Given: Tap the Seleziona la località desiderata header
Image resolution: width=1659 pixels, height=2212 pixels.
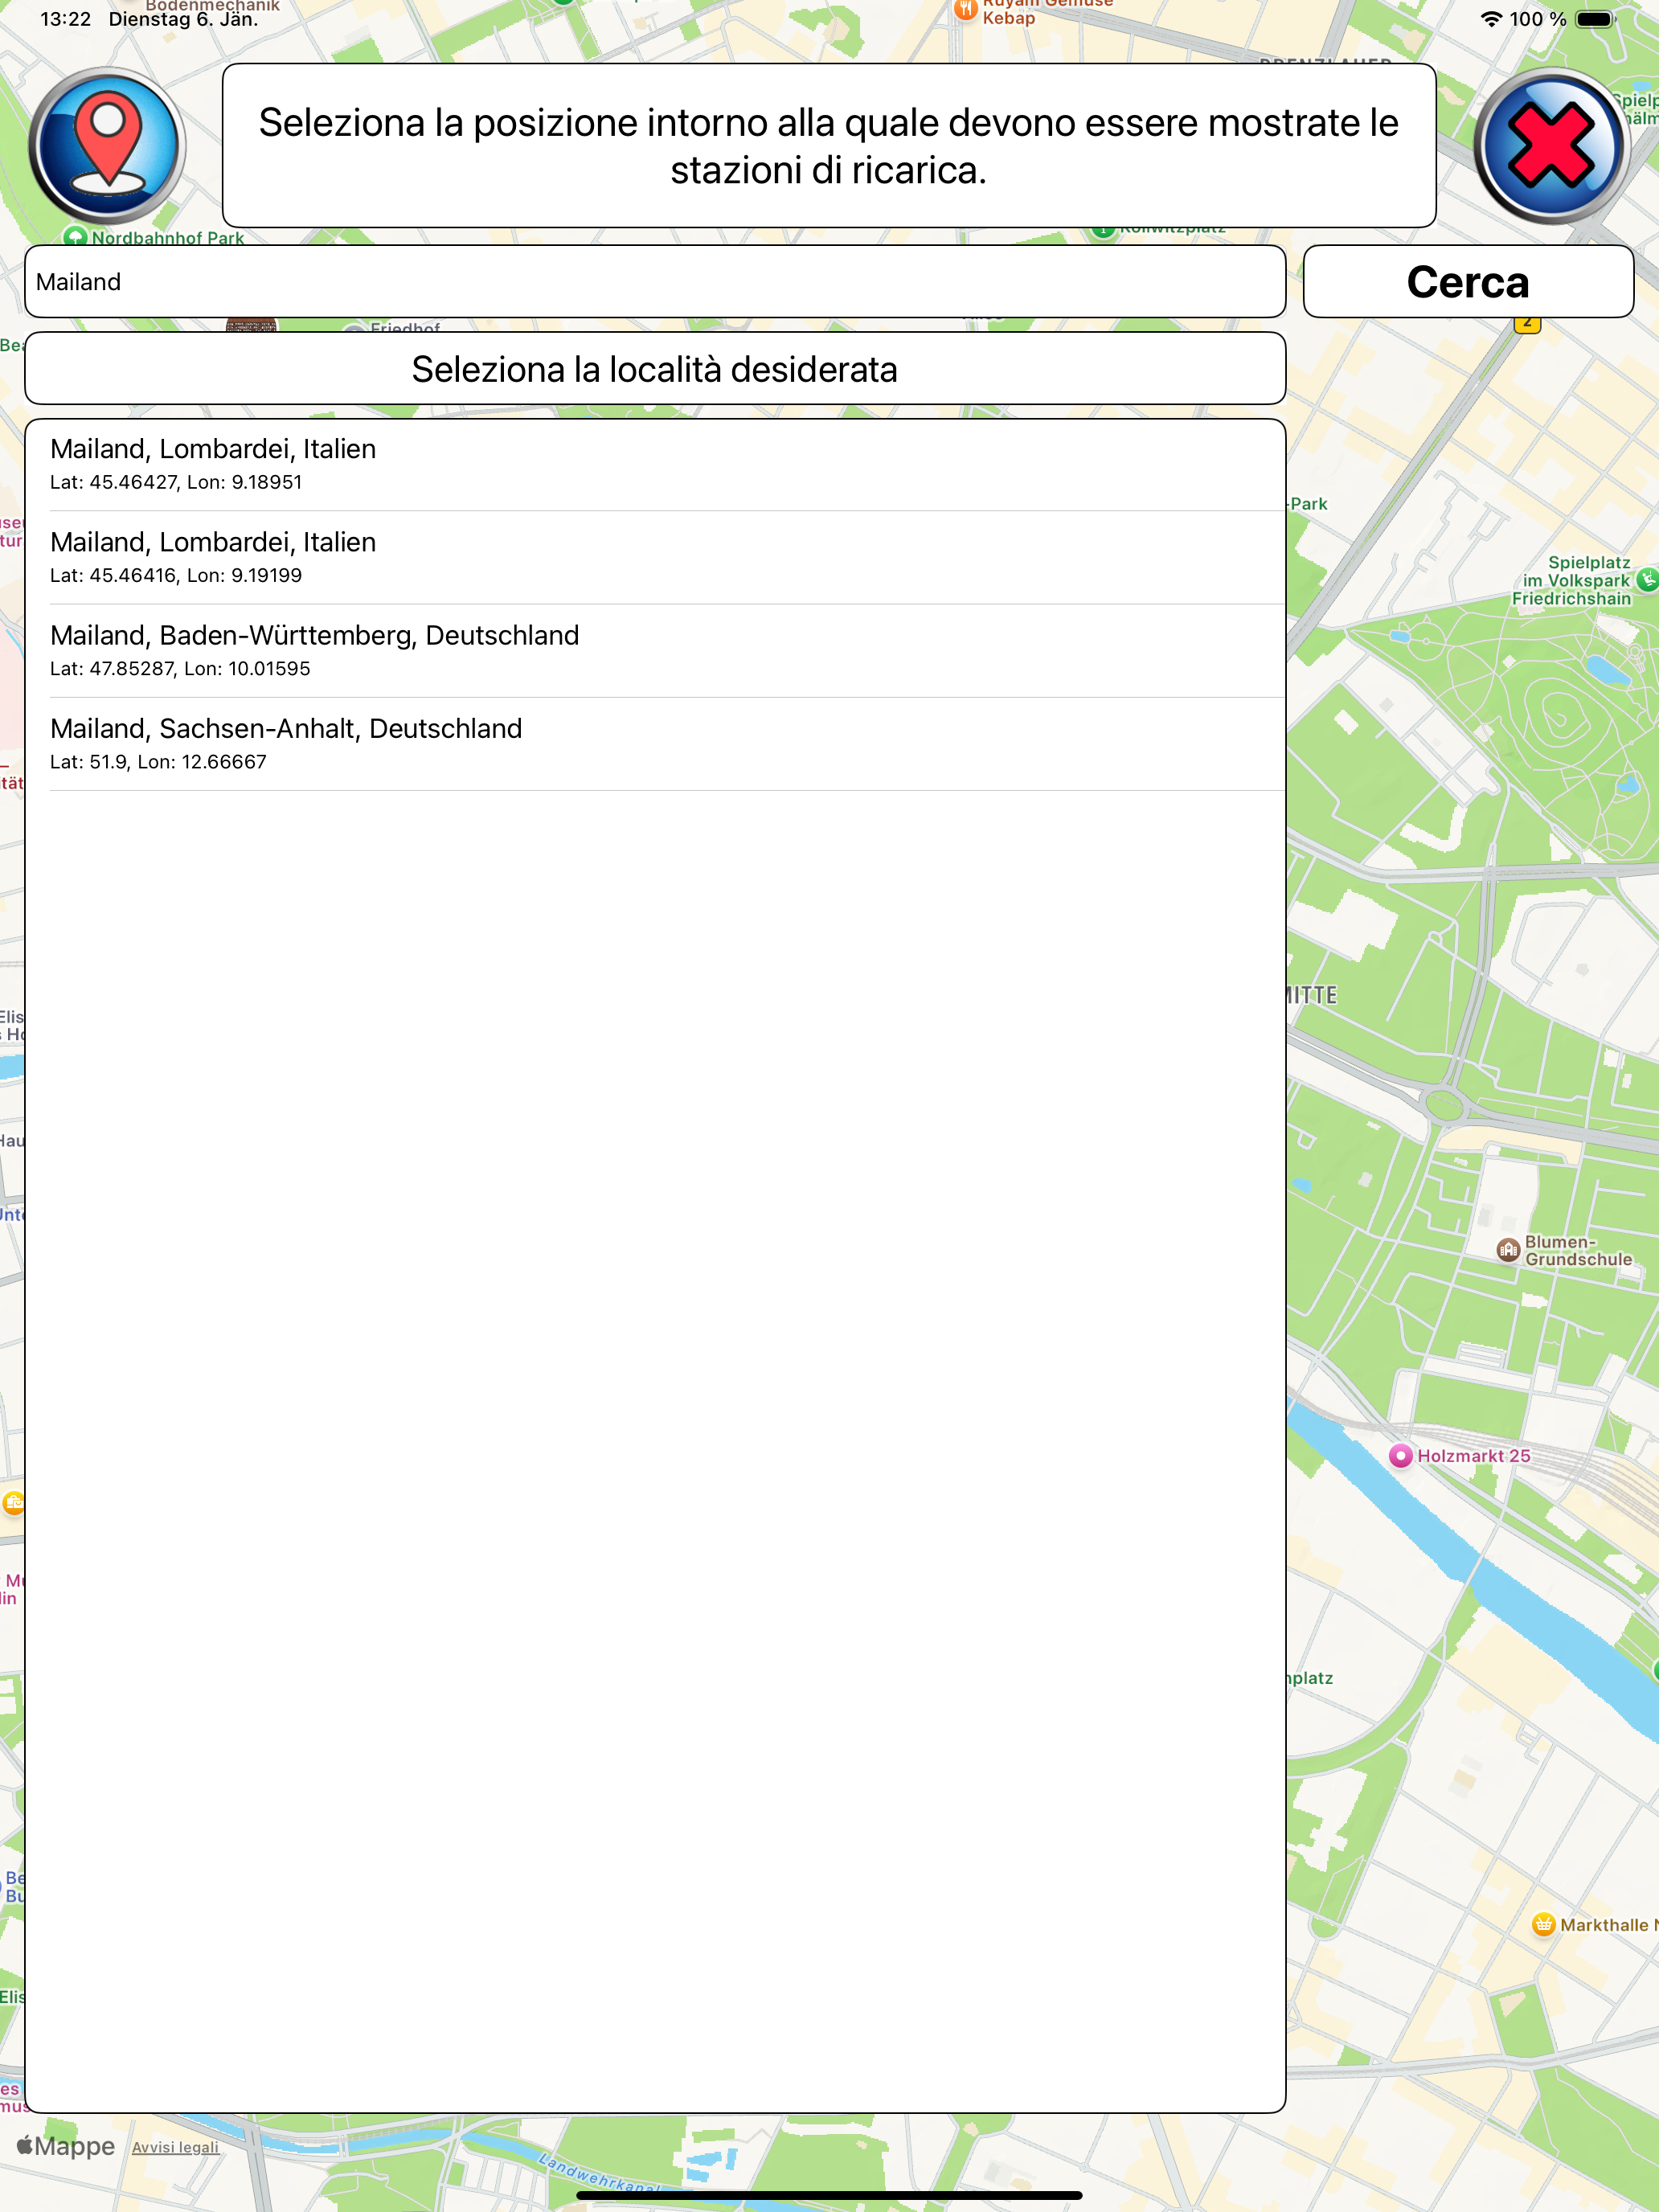Looking at the screenshot, I should (x=654, y=369).
